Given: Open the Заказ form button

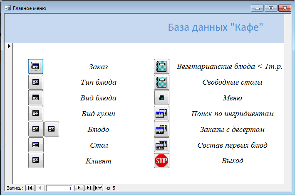Looking at the screenshot, I should (36, 66).
